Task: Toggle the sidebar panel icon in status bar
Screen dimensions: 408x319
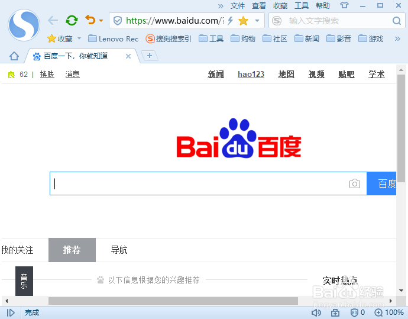Action: click(x=11, y=312)
